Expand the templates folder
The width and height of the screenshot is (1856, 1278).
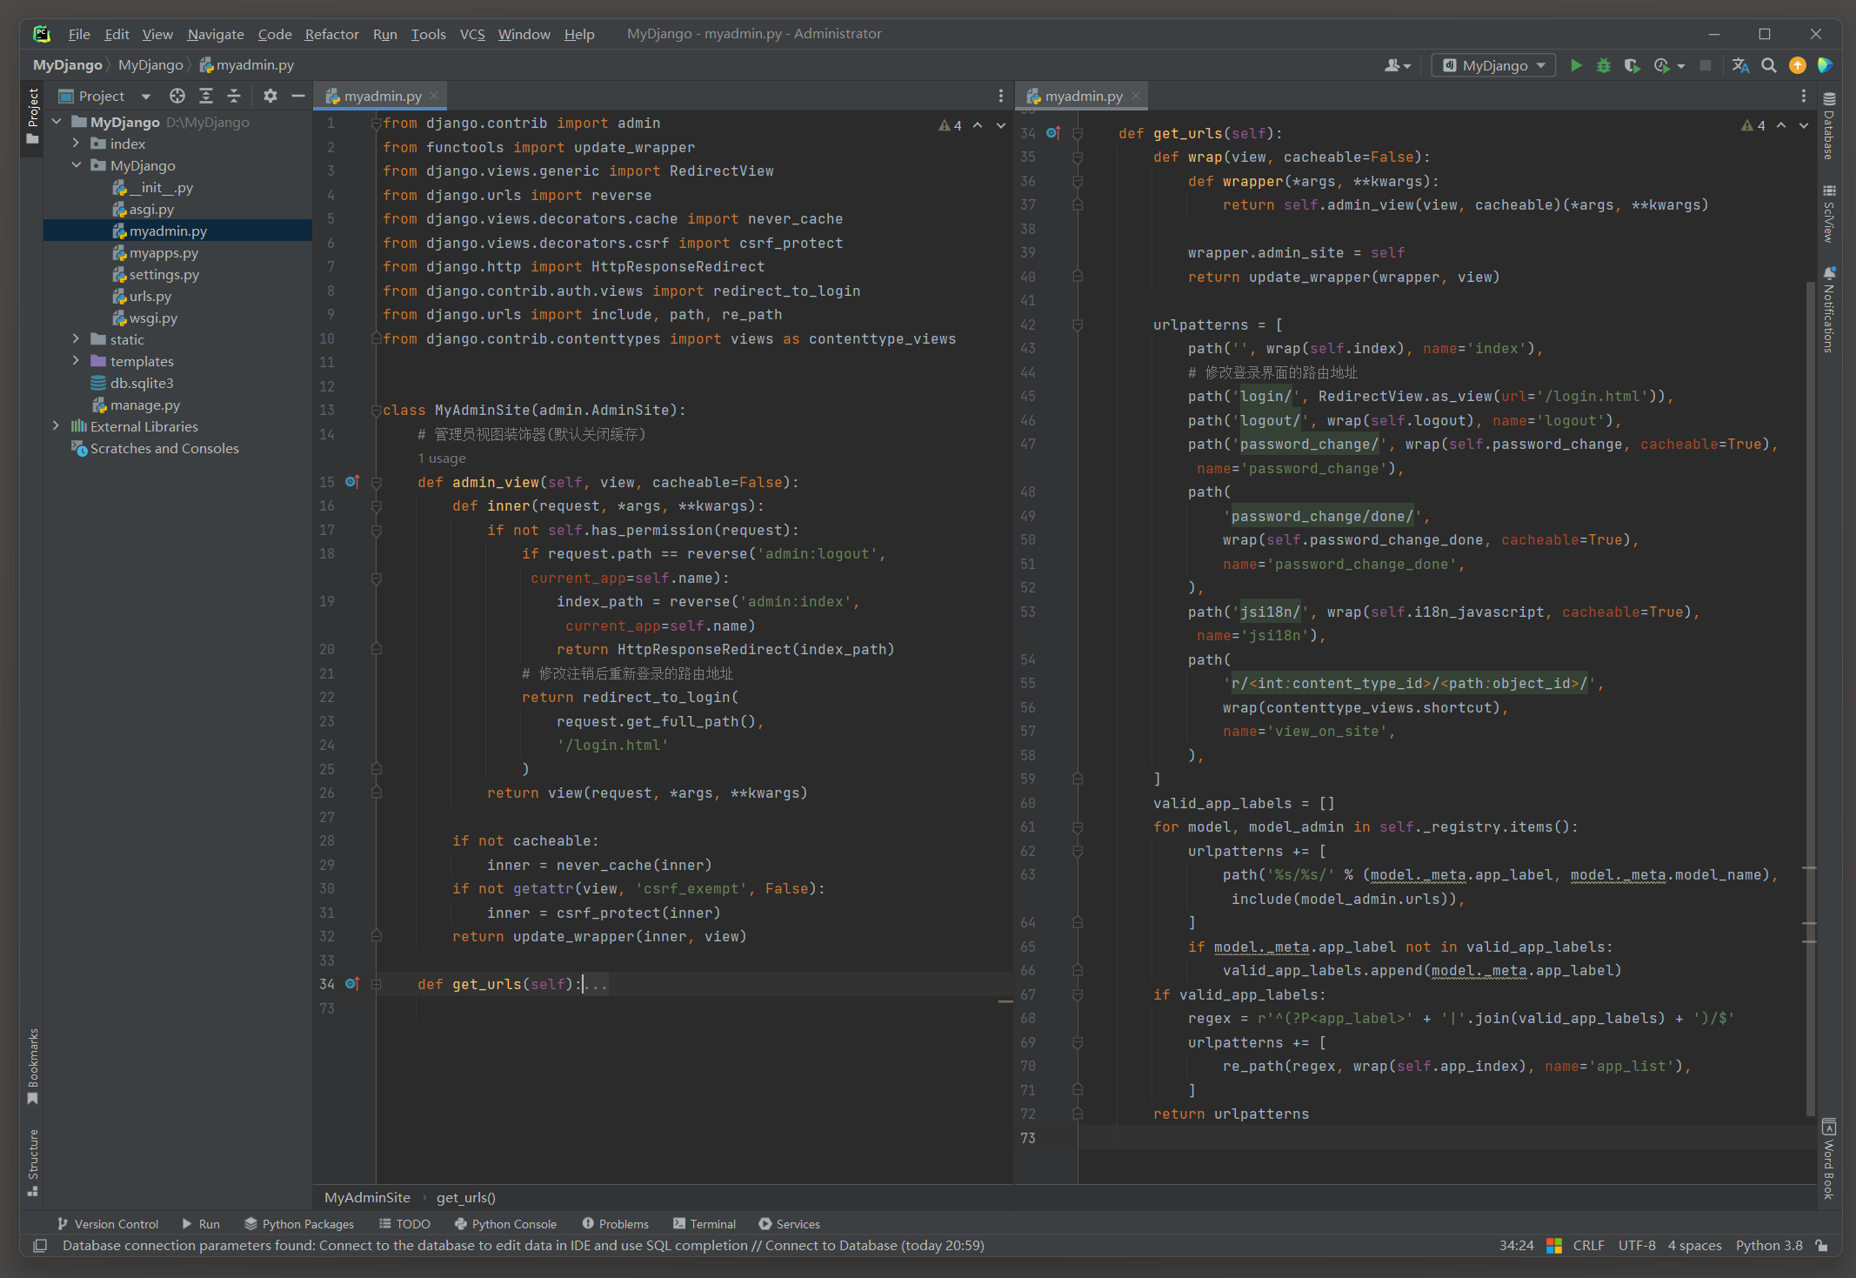(x=76, y=361)
